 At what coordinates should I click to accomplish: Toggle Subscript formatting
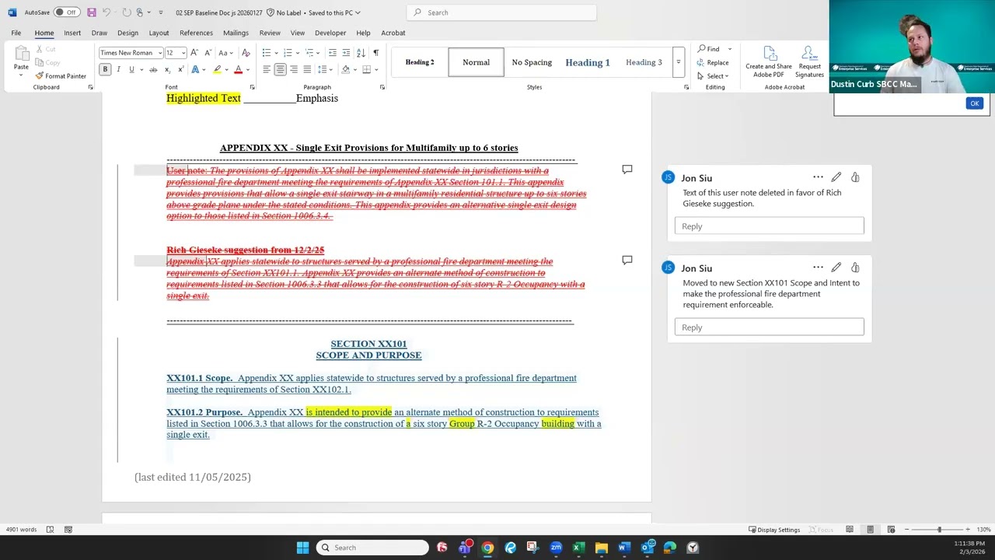pos(167,70)
